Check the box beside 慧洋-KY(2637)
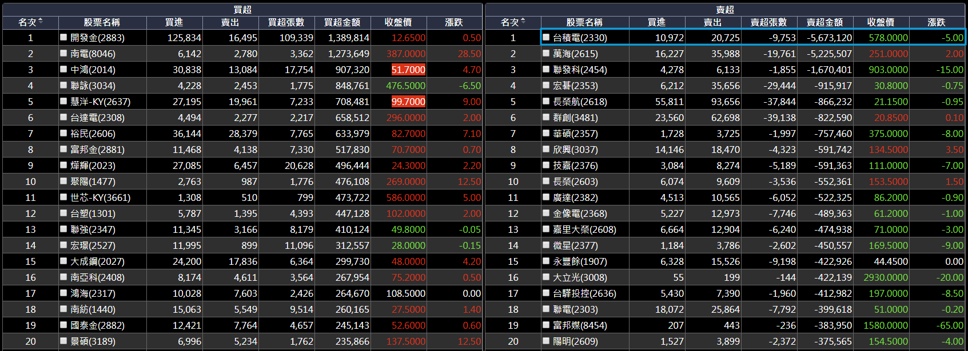Viewport: 968px width, 351px height. pyautogui.click(x=63, y=101)
